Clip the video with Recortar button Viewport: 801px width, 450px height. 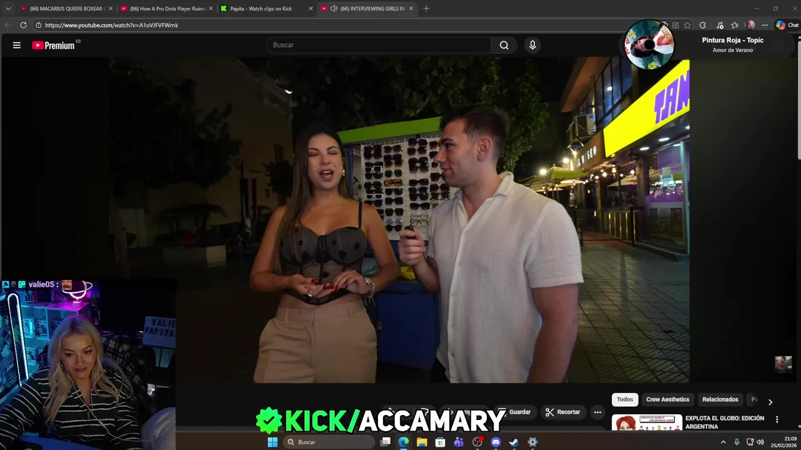tap(563, 412)
